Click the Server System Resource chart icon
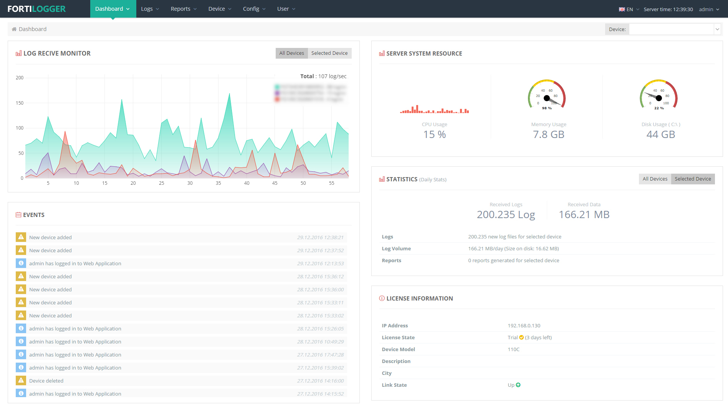Screen dimensions: 728x414 [x=382, y=54]
